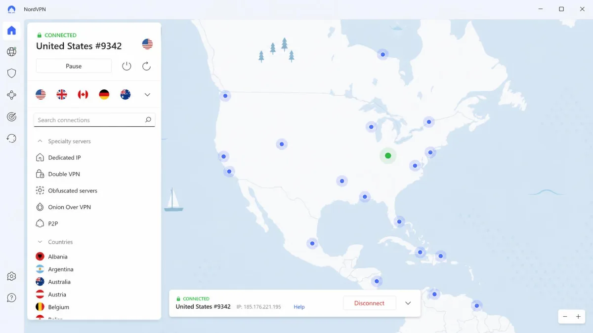The image size is (593, 333).
Task: Click the Disconnect button
Action: click(370, 303)
